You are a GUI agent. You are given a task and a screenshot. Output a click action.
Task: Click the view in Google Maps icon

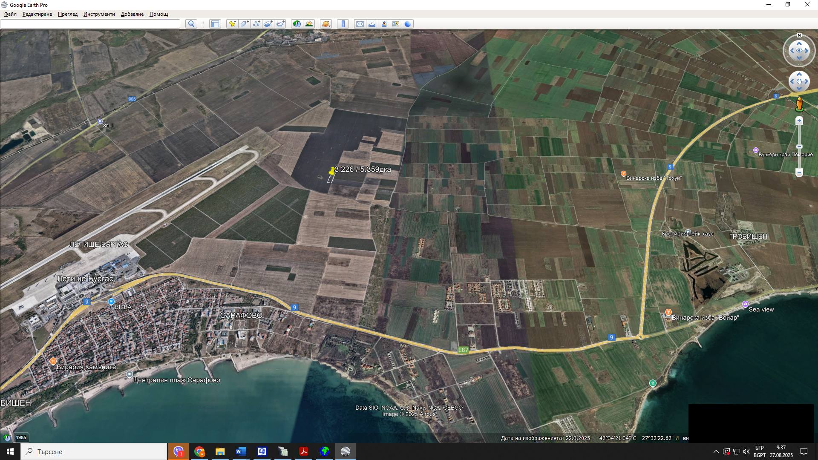coord(396,24)
